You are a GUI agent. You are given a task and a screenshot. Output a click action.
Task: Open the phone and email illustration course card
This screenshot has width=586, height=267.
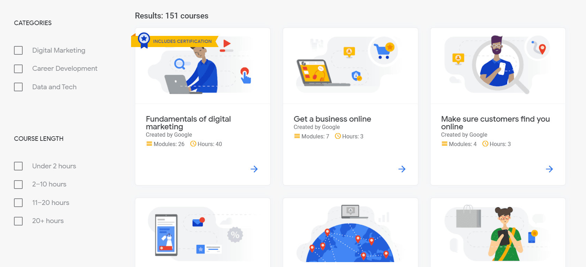(203, 233)
